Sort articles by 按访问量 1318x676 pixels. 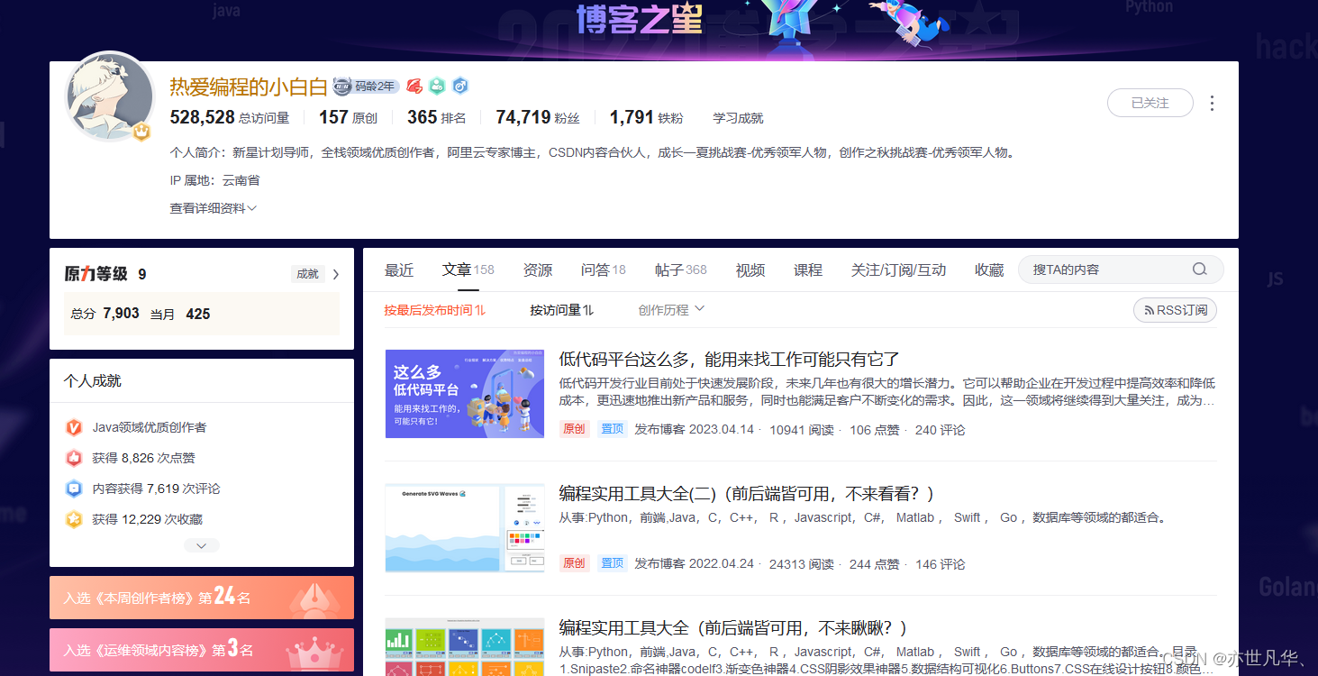(562, 310)
